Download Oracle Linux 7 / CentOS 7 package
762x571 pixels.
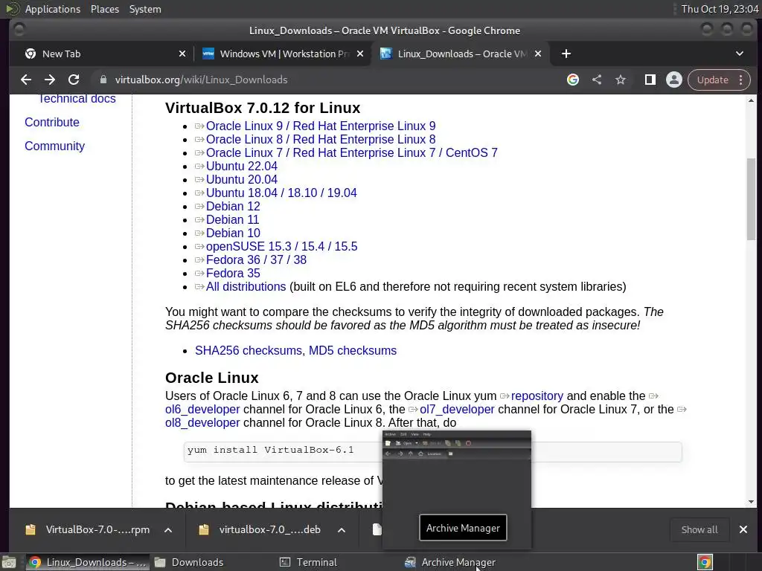point(352,153)
